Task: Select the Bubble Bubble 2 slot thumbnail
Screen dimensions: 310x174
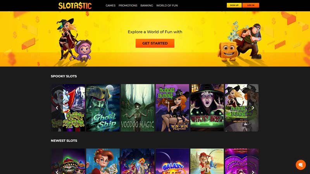Action: coord(242,108)
